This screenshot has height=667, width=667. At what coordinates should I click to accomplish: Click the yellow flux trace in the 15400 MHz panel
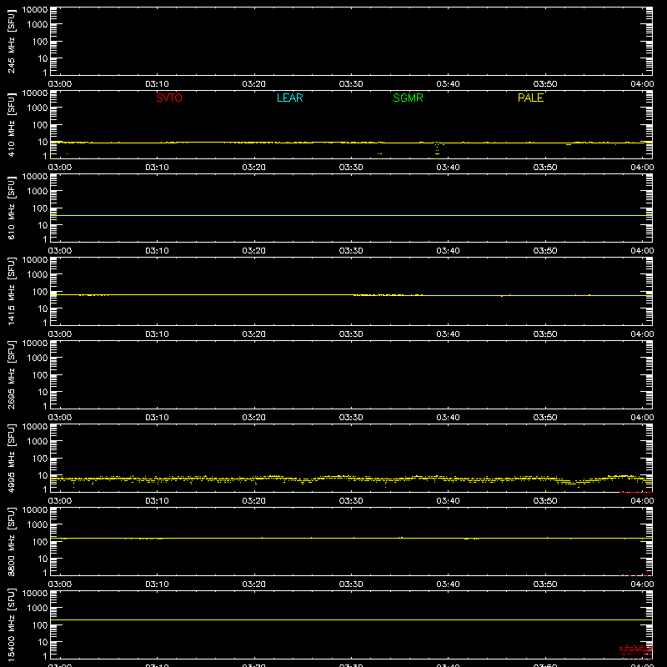351,619
